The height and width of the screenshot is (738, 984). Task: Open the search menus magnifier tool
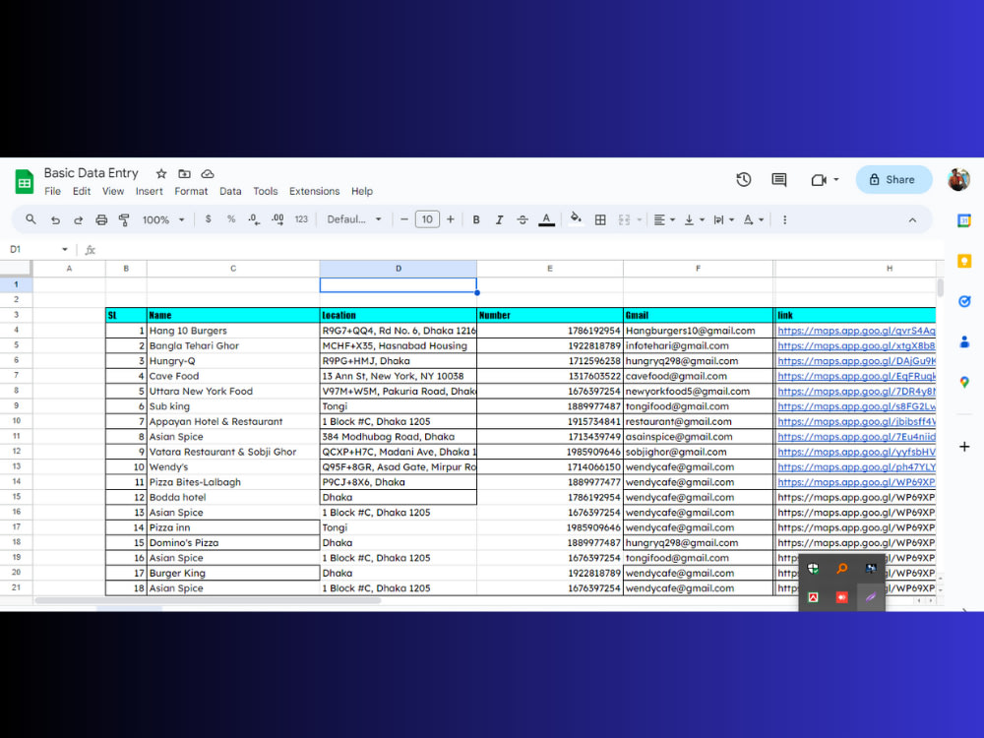31,219
